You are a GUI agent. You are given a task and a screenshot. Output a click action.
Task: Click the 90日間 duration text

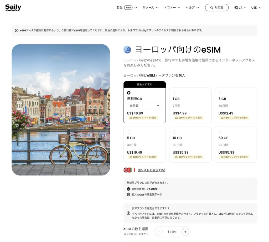pos(223,145)
